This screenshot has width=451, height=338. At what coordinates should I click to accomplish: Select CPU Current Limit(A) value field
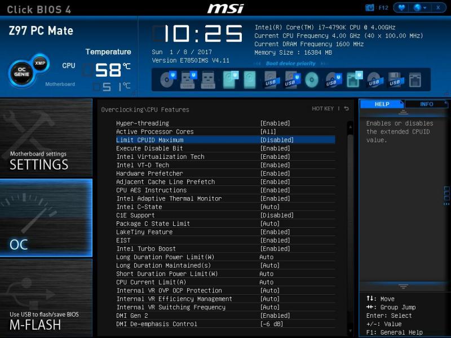click(x=225, y=282)
